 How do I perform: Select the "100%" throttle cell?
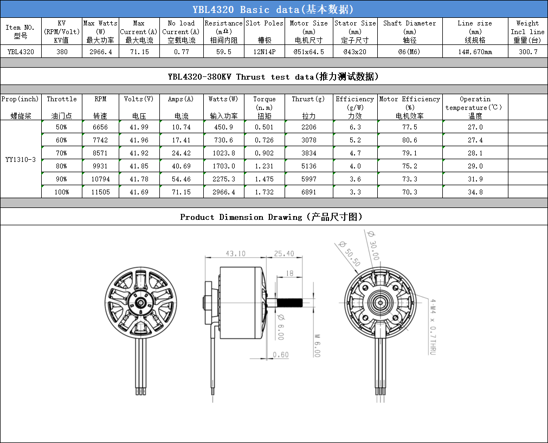tap(61, 192)
